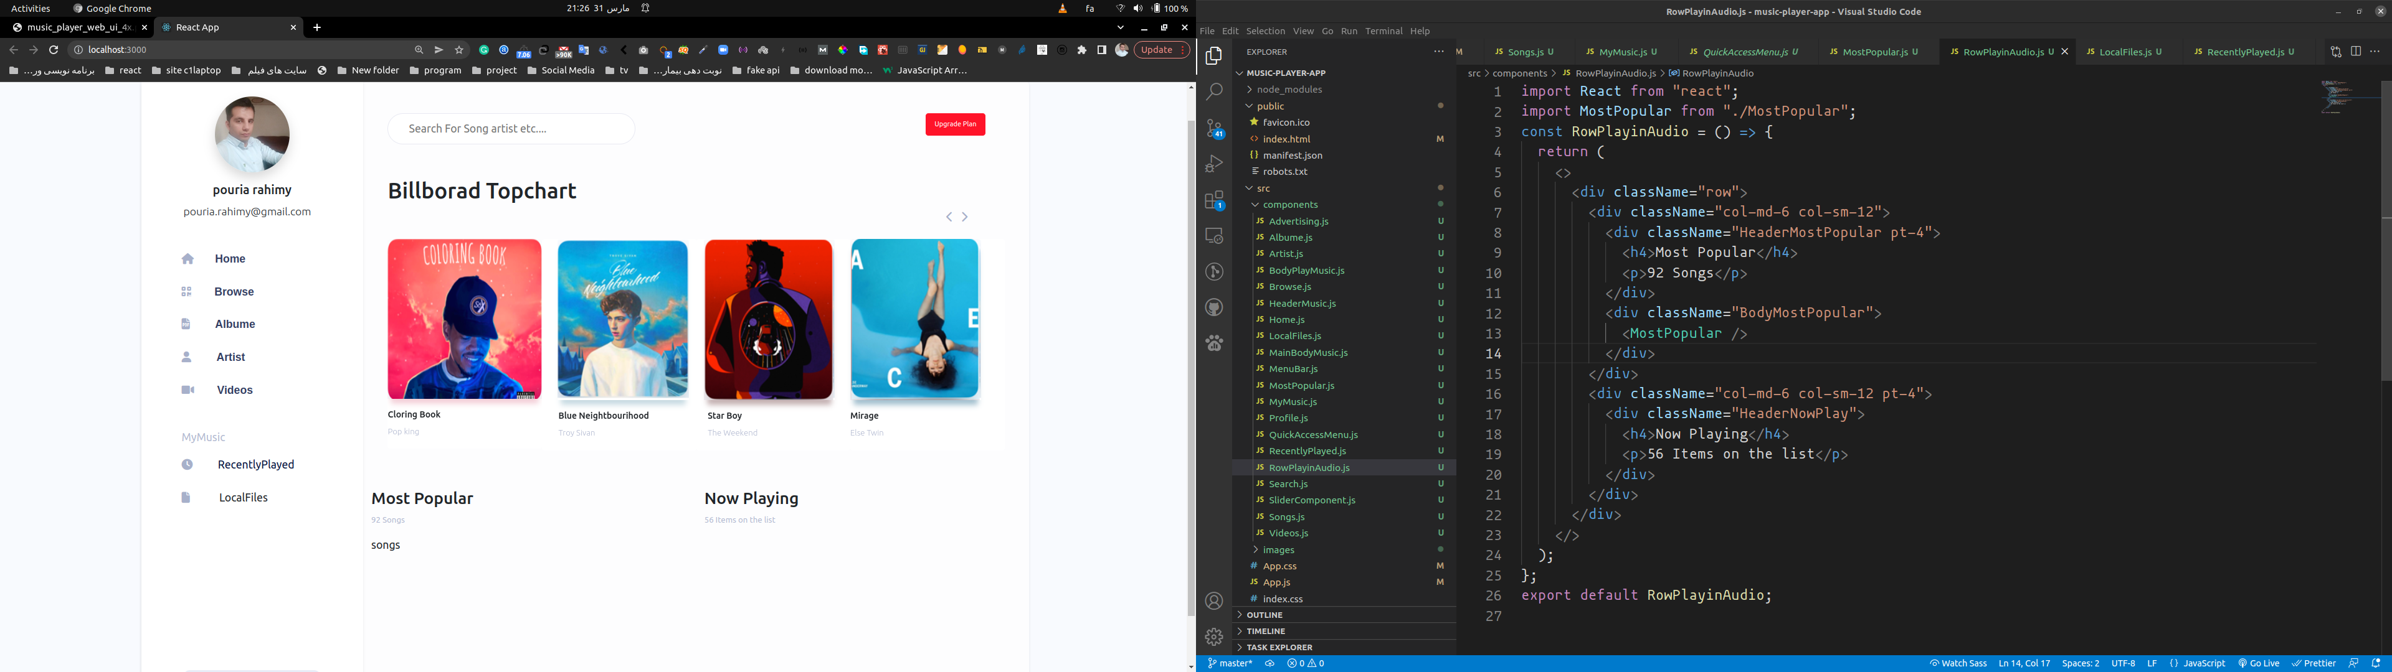This screenshot has height=672, width=2392.
Task: Expand the node_modules folder
Action: [x=1288, y=90]
